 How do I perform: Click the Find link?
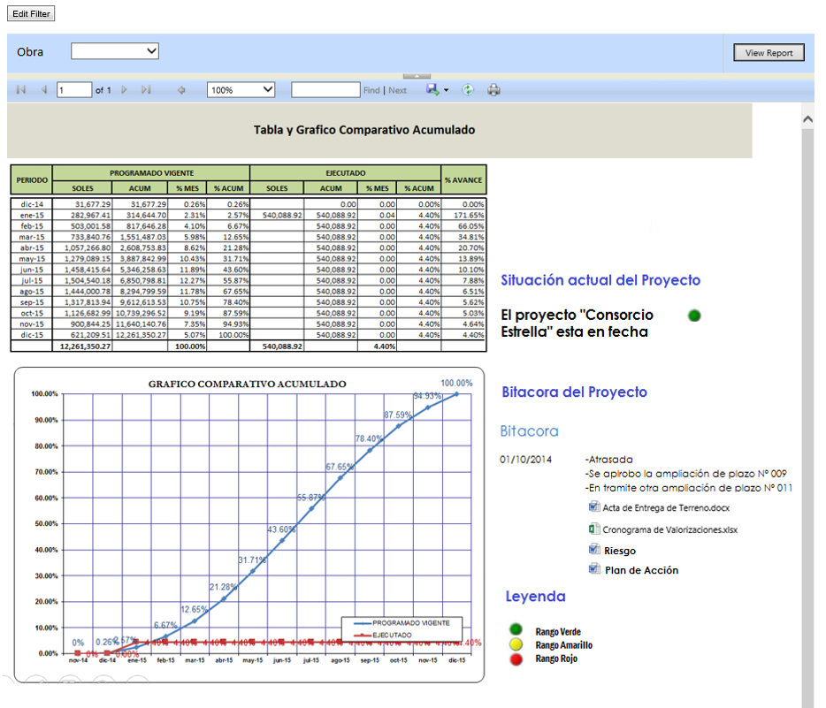tap(371, 90)
